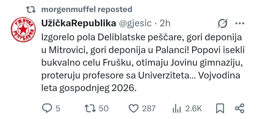Share the post using the share icon

(x=239, y=108)
